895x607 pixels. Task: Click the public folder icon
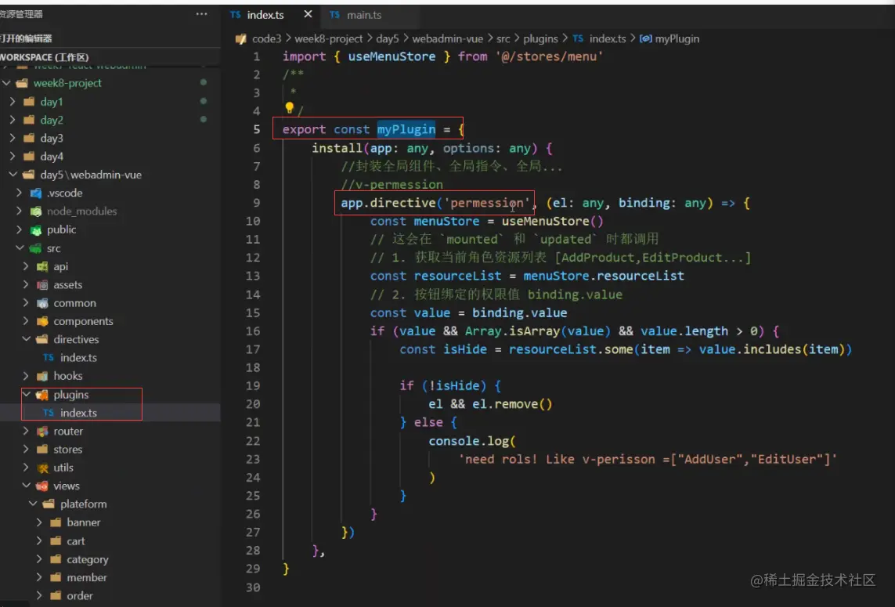36,230
